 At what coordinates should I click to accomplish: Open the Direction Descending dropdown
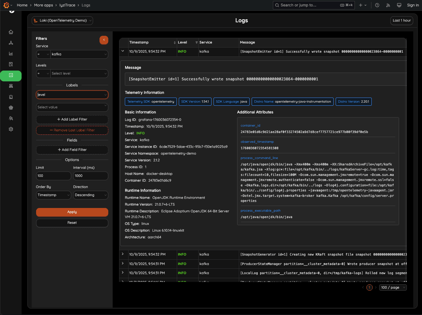[91, 195]
